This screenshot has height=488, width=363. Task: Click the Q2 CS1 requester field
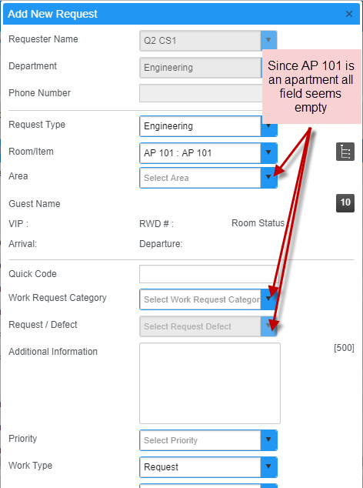(200, 41)
